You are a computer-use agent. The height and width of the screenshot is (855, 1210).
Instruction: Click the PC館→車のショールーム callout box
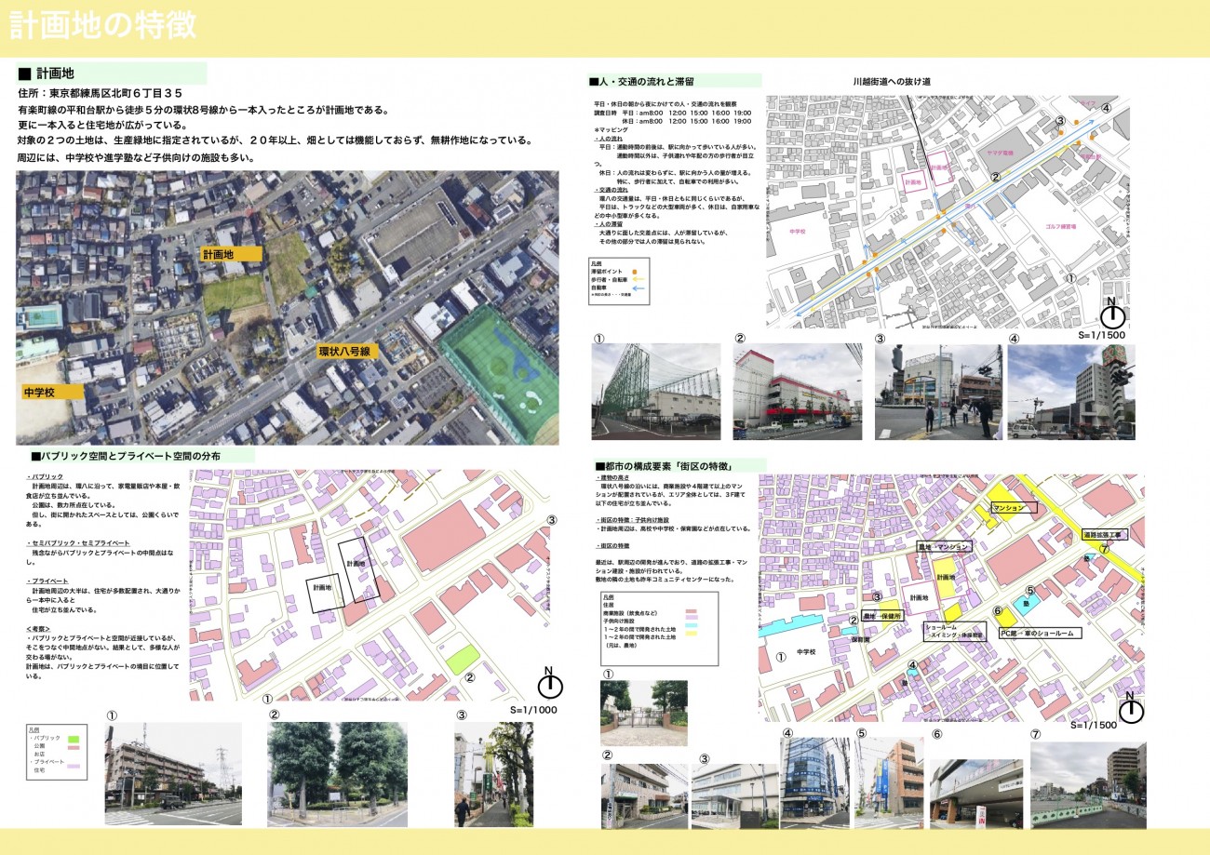click(x=1039, y=633)
